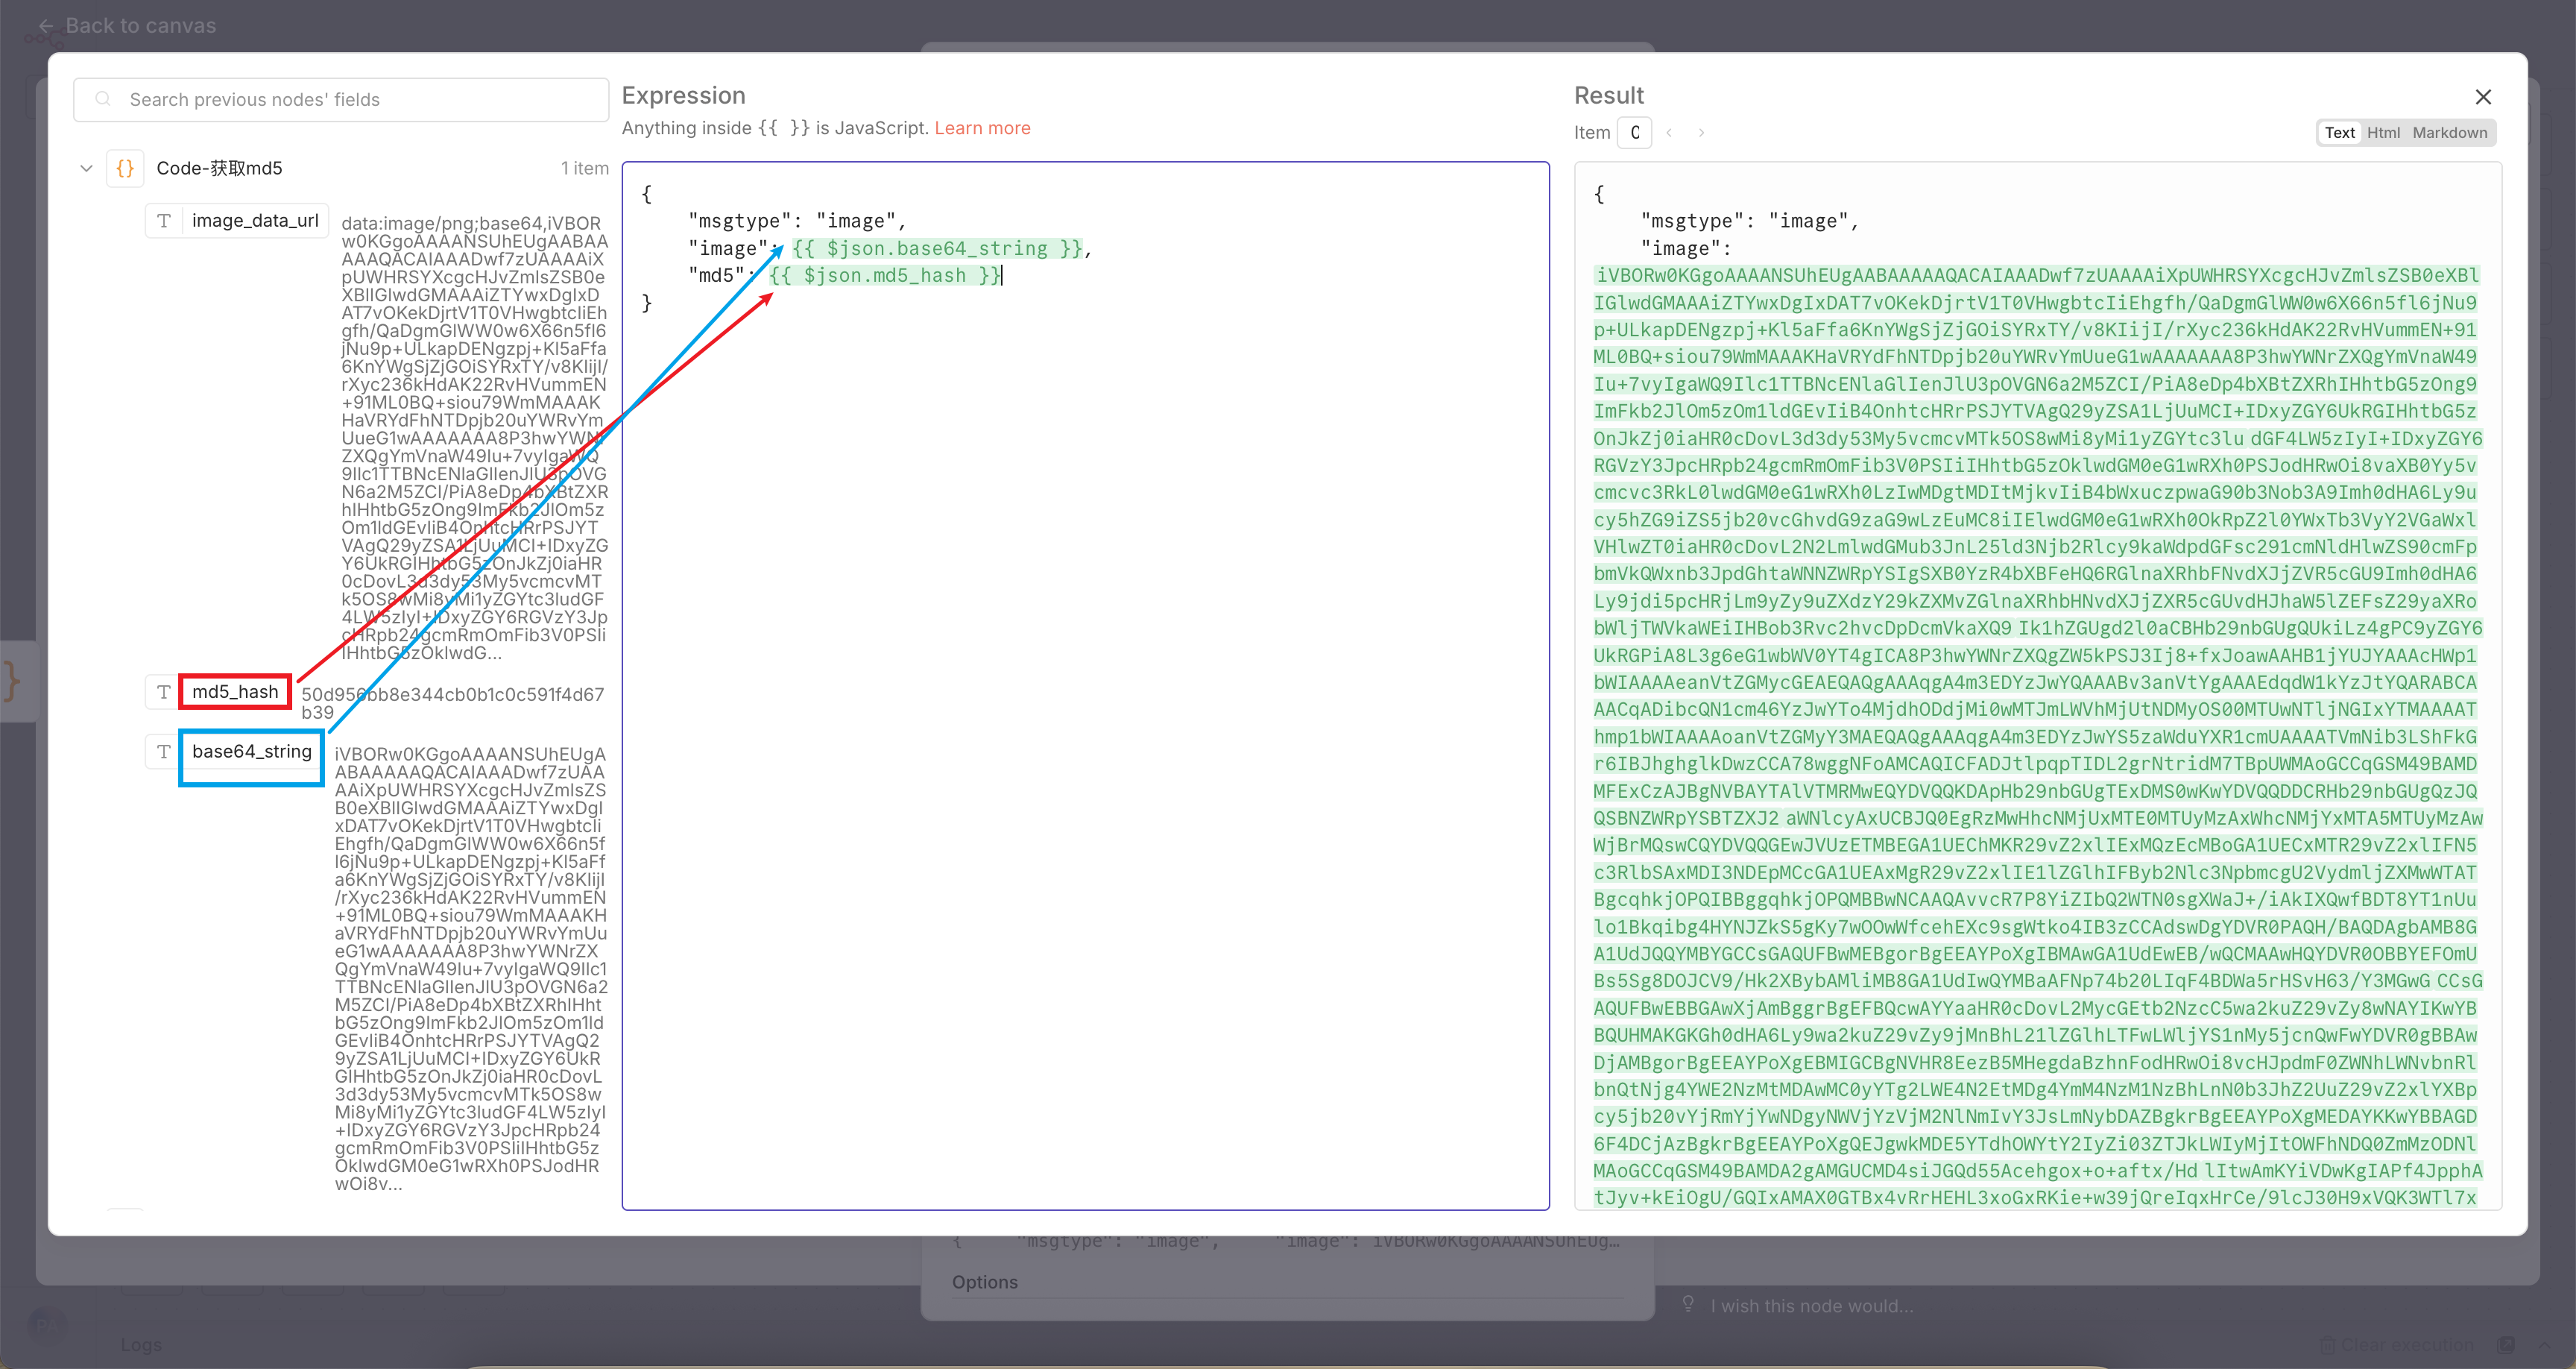Screen dimensions: 2576x1369
Task: Click the Item number input box
Action: click(x=1634, y=133)
